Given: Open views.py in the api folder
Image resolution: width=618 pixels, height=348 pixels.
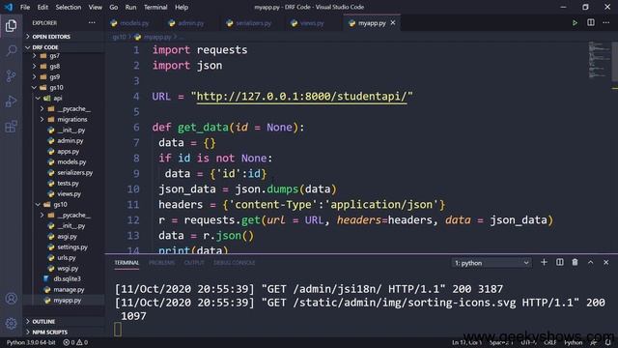Looking at the screenshot, I should coord(69,193).
